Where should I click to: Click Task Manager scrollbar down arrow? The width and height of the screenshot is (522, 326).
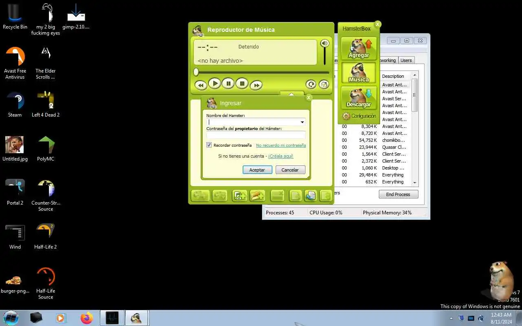pyautogui.click(x=415, y=183)
